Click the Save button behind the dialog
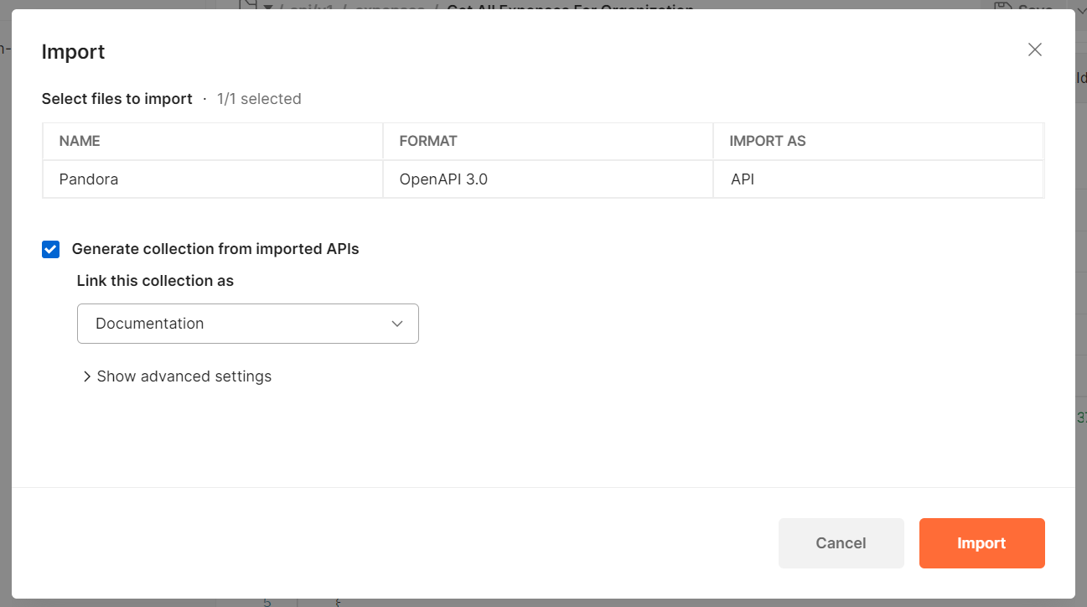The image size is (1087, 607). pos(1022,5)
